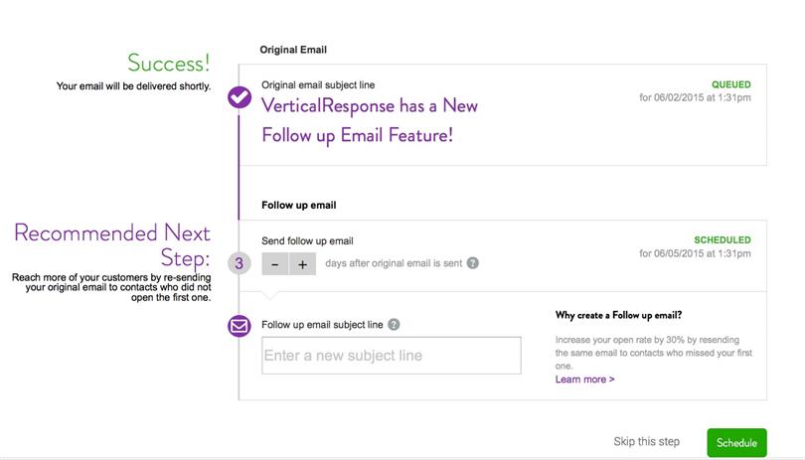Click Skip this step
The image size is (805, 460).
(x=646, y=441)
